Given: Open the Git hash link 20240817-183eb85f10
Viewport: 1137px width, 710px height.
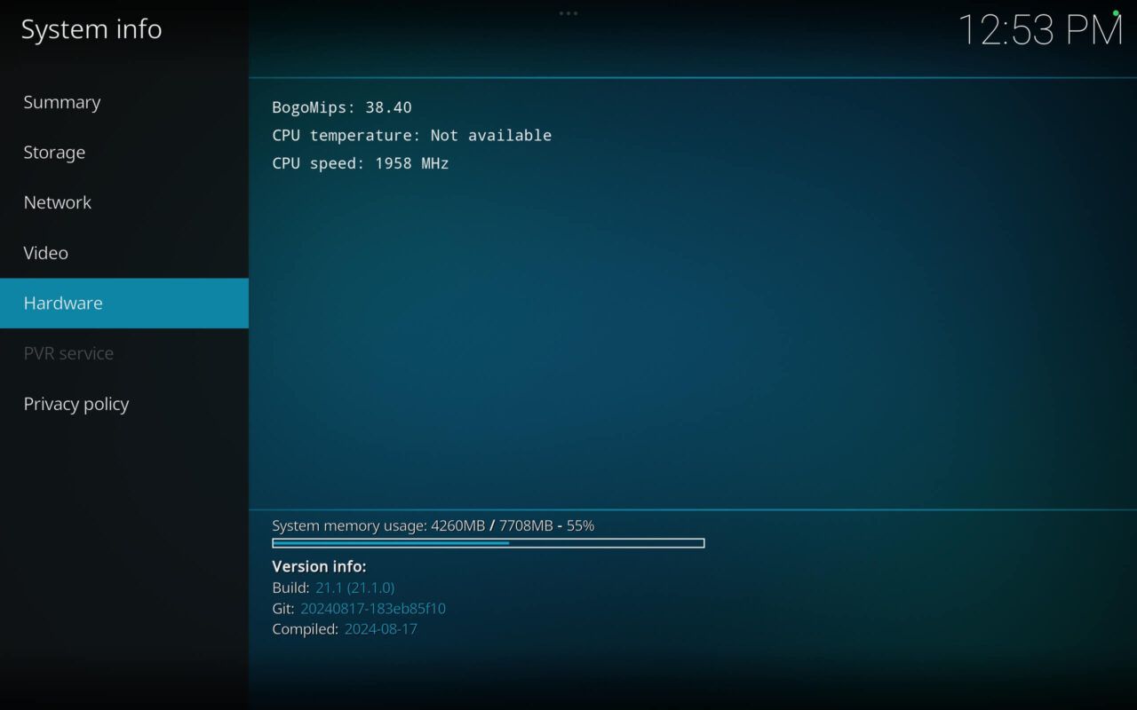Looking at the screenshot, I should (372, 608).
